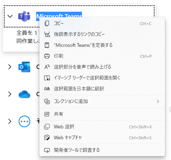Screen dimensions: 171x160
Task: Click the OneDrive cloud icon
Action: [24, 94]
